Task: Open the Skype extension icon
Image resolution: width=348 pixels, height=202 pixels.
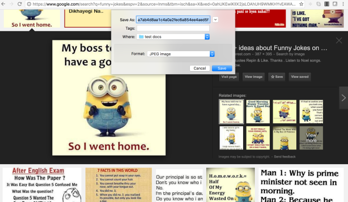Action: click(318, 4)
